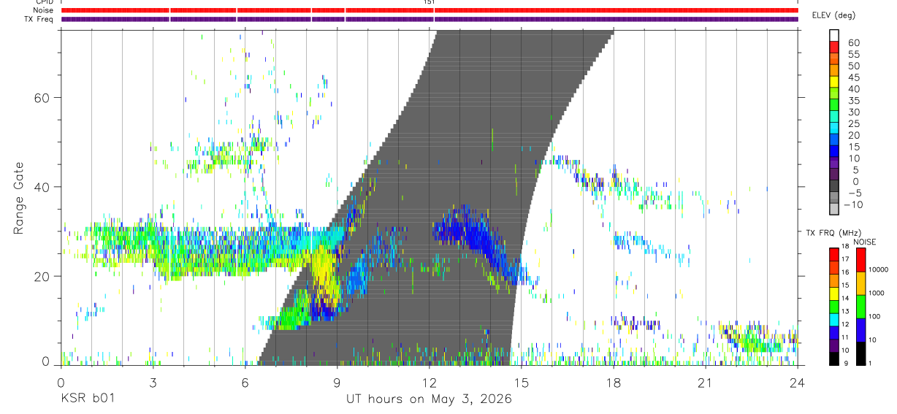Click the ELEV color bar scale
This screenshot has height=414, width=897.
coord(834,122)
